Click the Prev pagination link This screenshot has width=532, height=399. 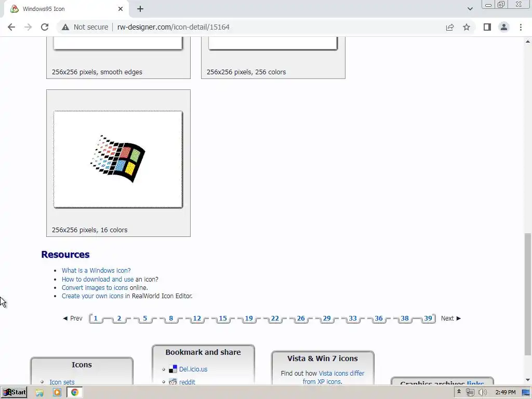73,318
